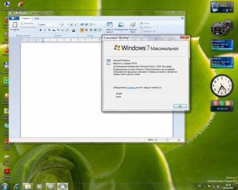The height and width of the screenshot is (190, 238).
Task: Click the zoom out minus button
Action: (156, 140)
